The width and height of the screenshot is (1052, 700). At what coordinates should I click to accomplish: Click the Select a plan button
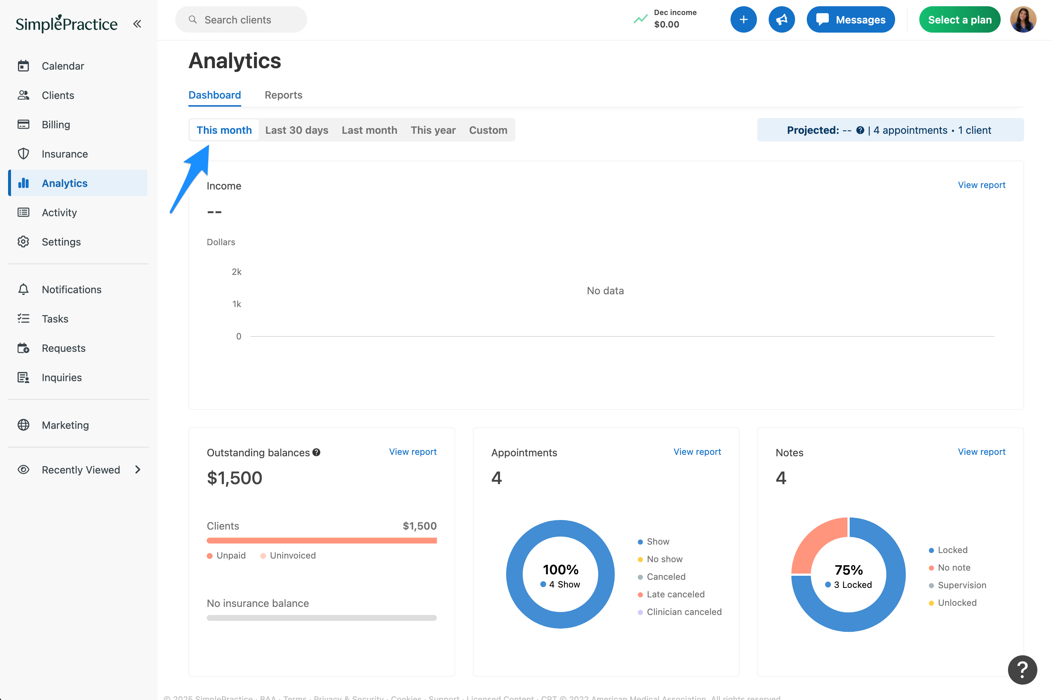point(960,19)
